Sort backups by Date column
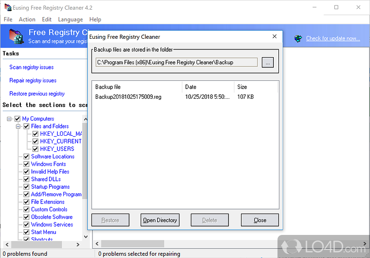Screen dimensions: 370x258 coord(208,87)
